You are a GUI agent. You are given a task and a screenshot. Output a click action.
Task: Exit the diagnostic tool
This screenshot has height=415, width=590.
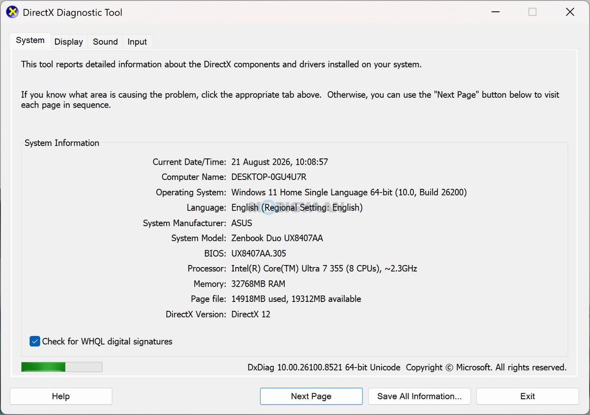(x=528, y=396)
